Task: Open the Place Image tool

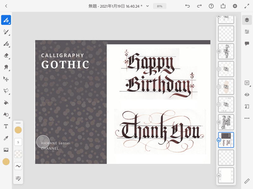Action: tap(6, 150)
